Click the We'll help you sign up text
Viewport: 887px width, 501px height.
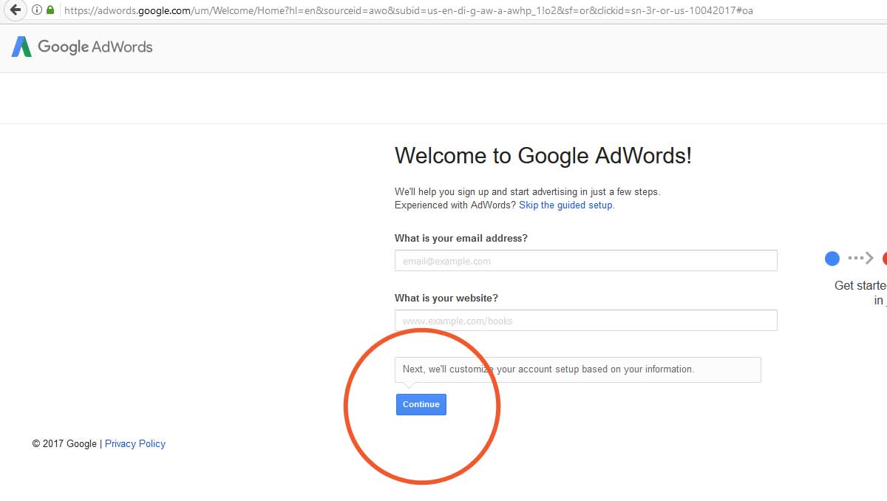tap(527, 191)
